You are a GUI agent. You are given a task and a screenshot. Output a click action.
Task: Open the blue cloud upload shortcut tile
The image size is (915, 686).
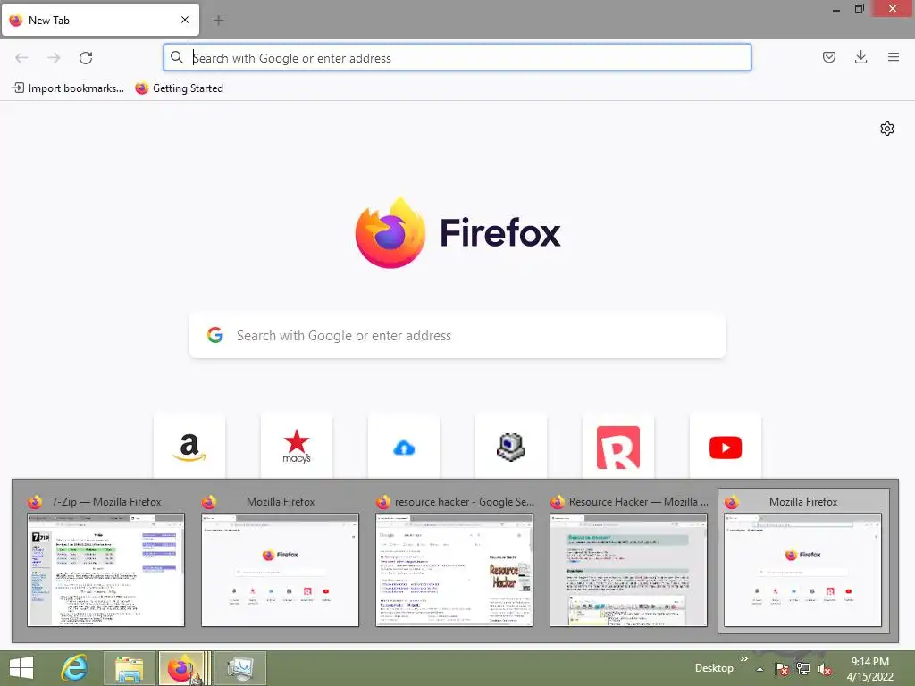point(404,447)
